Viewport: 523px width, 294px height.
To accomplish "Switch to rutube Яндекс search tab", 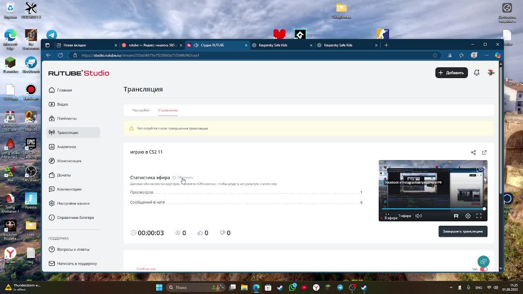I will coord(152,45).
